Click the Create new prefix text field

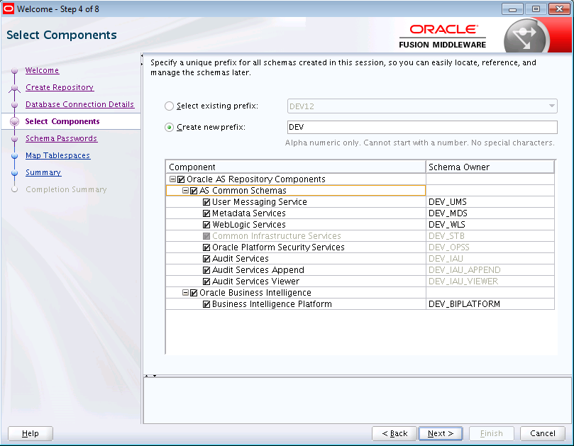tap(422, 128)
